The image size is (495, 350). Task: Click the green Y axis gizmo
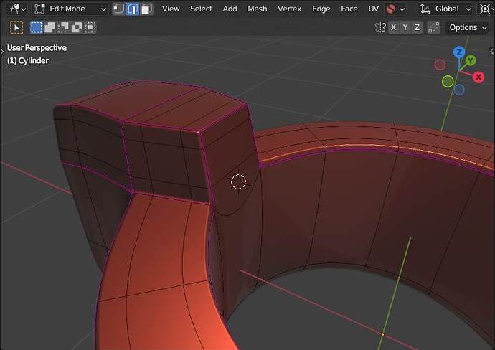pos(471,60)
